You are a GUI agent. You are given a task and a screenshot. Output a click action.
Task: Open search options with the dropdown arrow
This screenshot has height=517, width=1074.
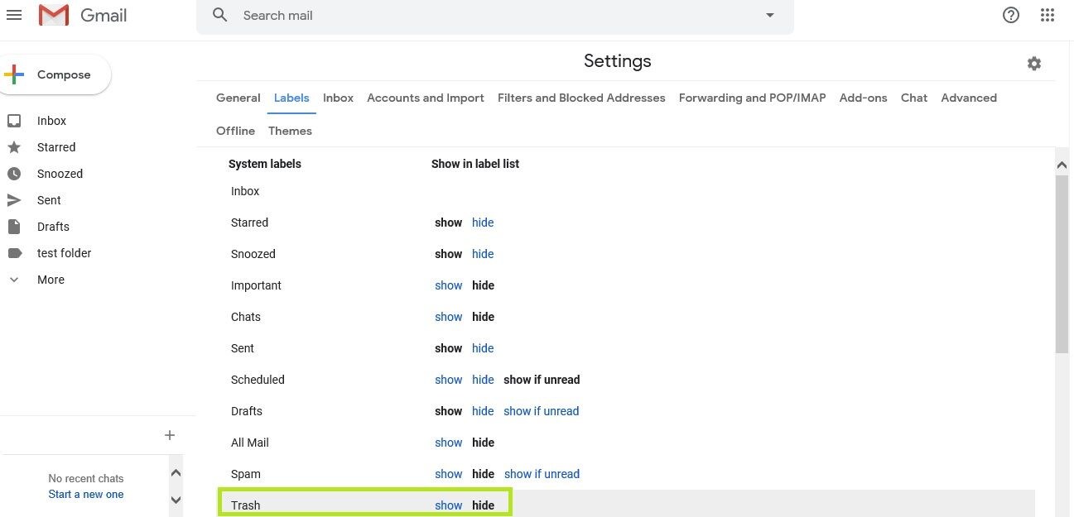(769, 15)
